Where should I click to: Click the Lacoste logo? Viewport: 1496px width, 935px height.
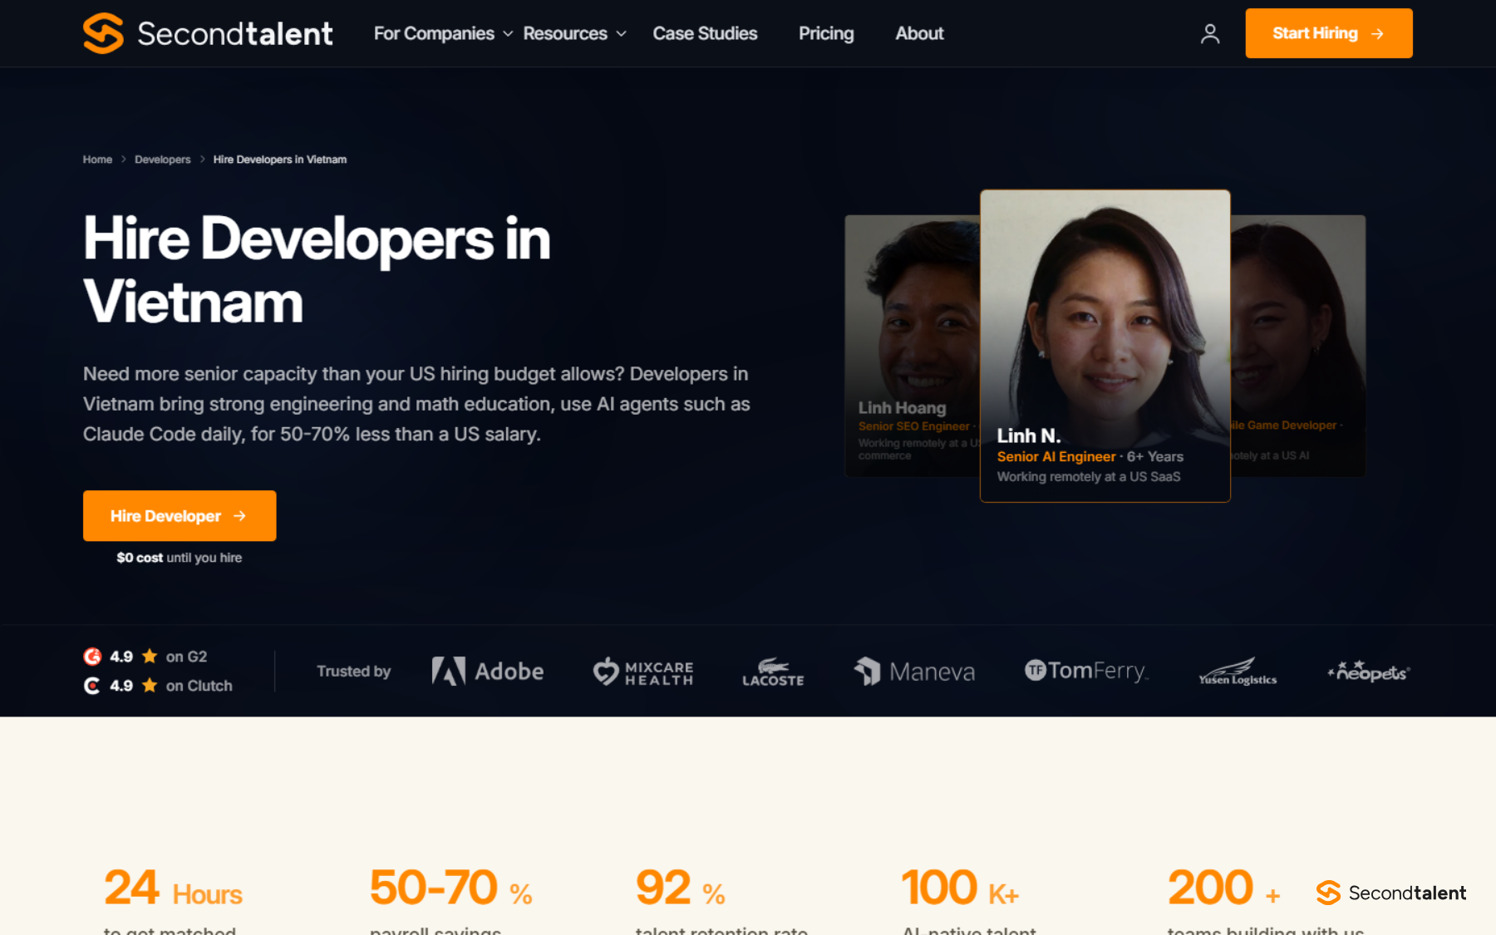point(773,672)
